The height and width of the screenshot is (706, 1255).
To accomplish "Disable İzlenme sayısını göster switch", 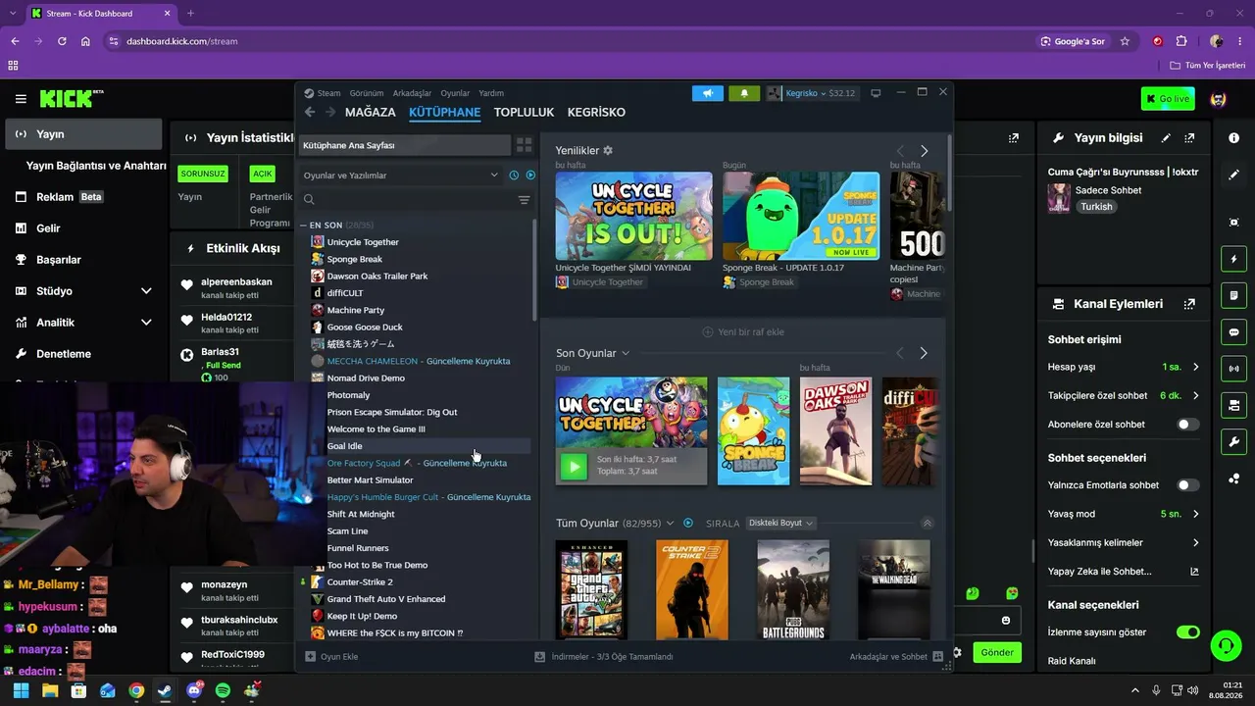I will pyautogui.click(x=1188, y=632).
